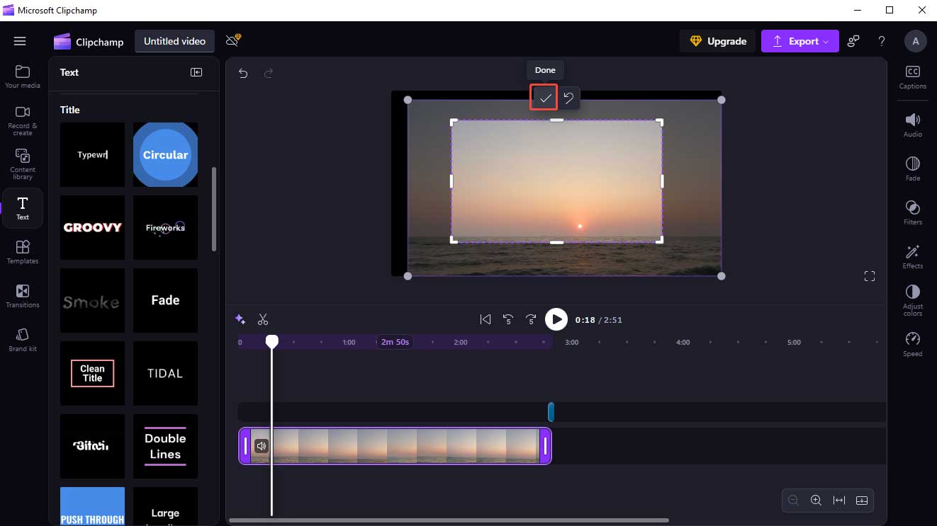Open Content library panel
The height and width of the screenshot is (526, 937).
pos(23,164)
